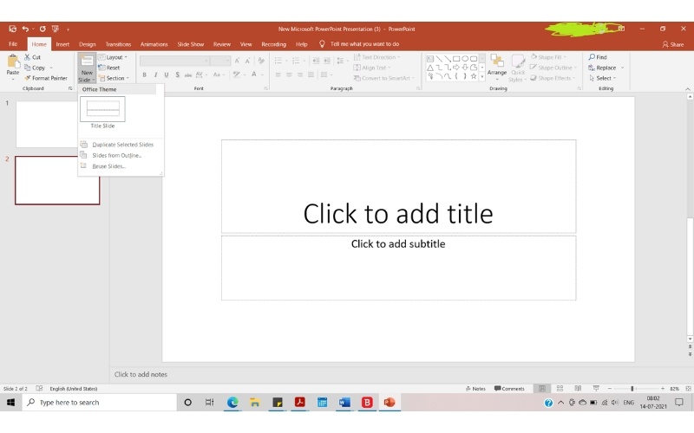Open the File tab
The width and height of the screenshot is (694, 433).
[x=13, y=44]
